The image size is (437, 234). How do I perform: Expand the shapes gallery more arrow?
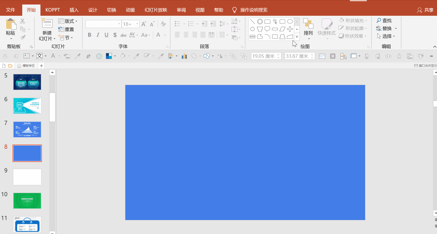coord(297,37)
